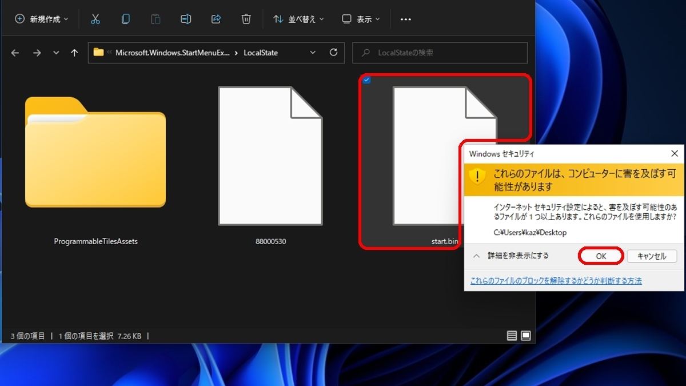Image resolution: width=686 pixels, height=386 pixels.
Task: Go forward with the right arrow
Action: coord(37,53)
